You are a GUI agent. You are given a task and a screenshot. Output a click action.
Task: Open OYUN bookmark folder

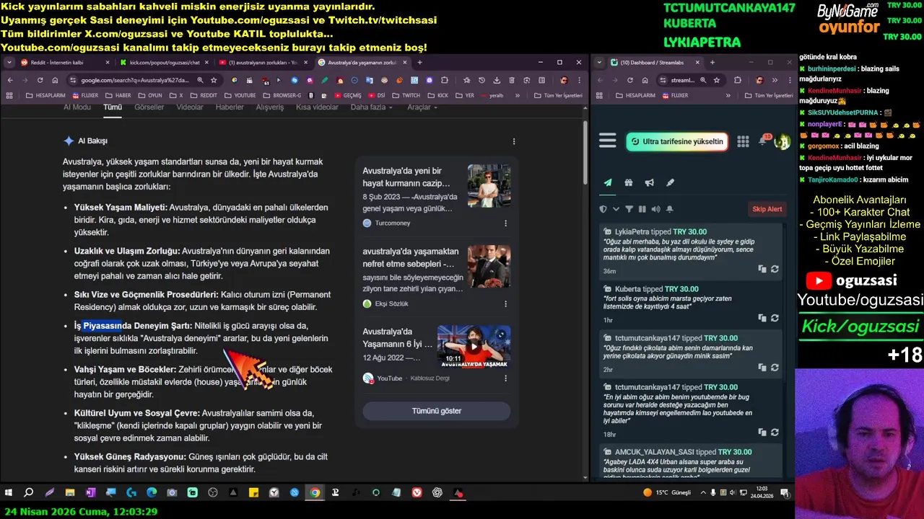(x=149, y=95)
